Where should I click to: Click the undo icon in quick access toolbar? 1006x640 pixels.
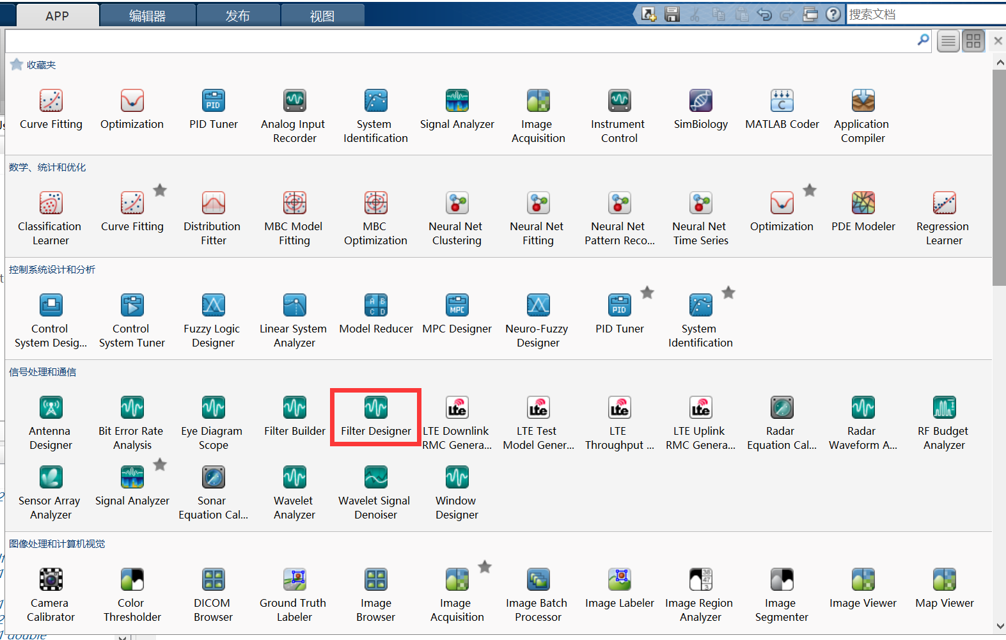click(x=764, y=14)
